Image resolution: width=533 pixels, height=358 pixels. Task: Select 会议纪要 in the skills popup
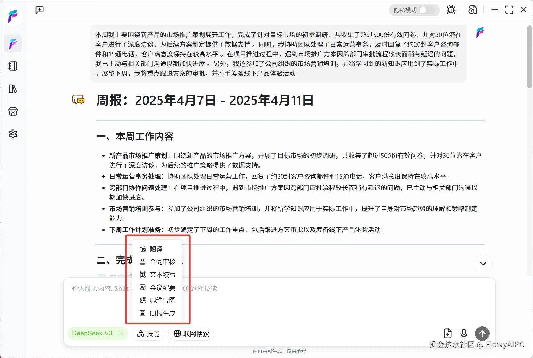(162, 287)
